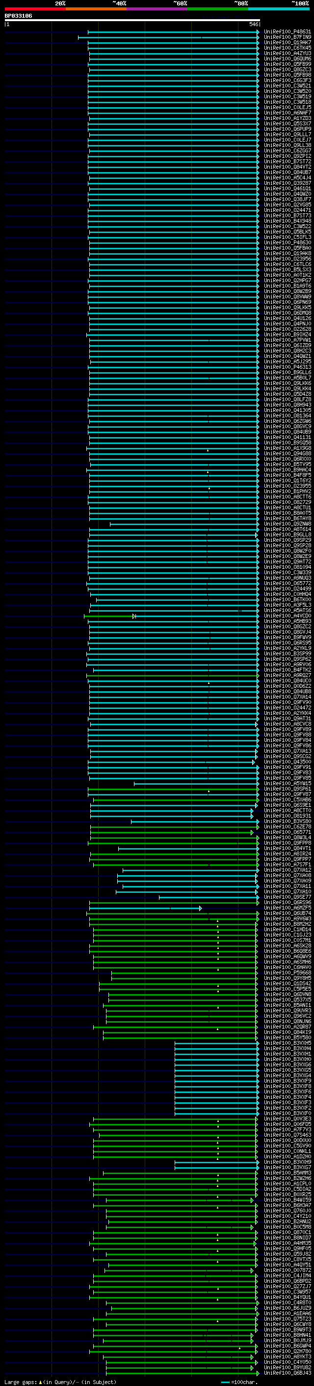Screen dimensions: 314x1386
Task: Click the UniRef100_B3VXH5 label
Action: click(x=287, y=1043)
